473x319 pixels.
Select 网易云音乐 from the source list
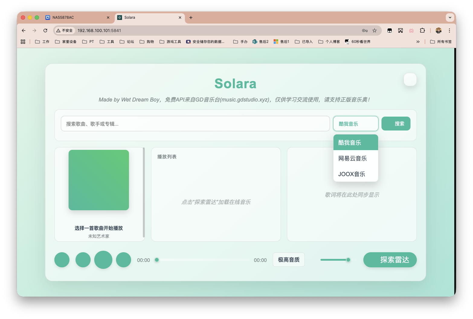pyautogui.click(x=352, y=158)
